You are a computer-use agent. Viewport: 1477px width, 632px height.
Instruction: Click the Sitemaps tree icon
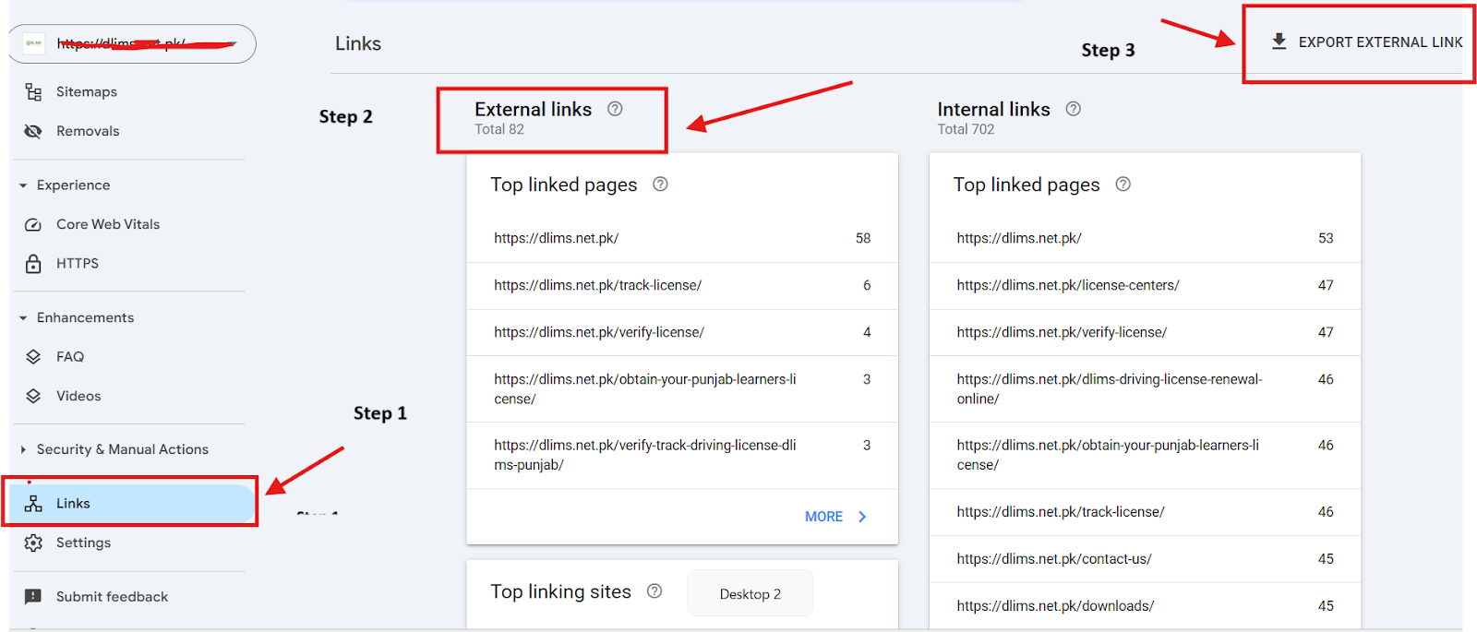click(33, 91)
